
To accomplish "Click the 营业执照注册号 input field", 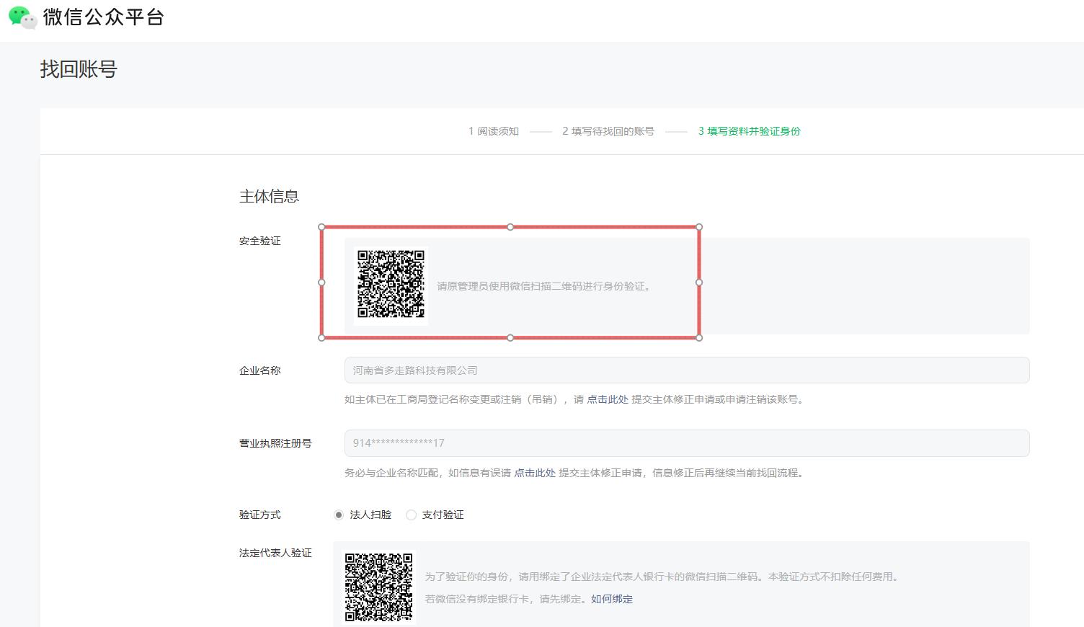I will point(687,443).
